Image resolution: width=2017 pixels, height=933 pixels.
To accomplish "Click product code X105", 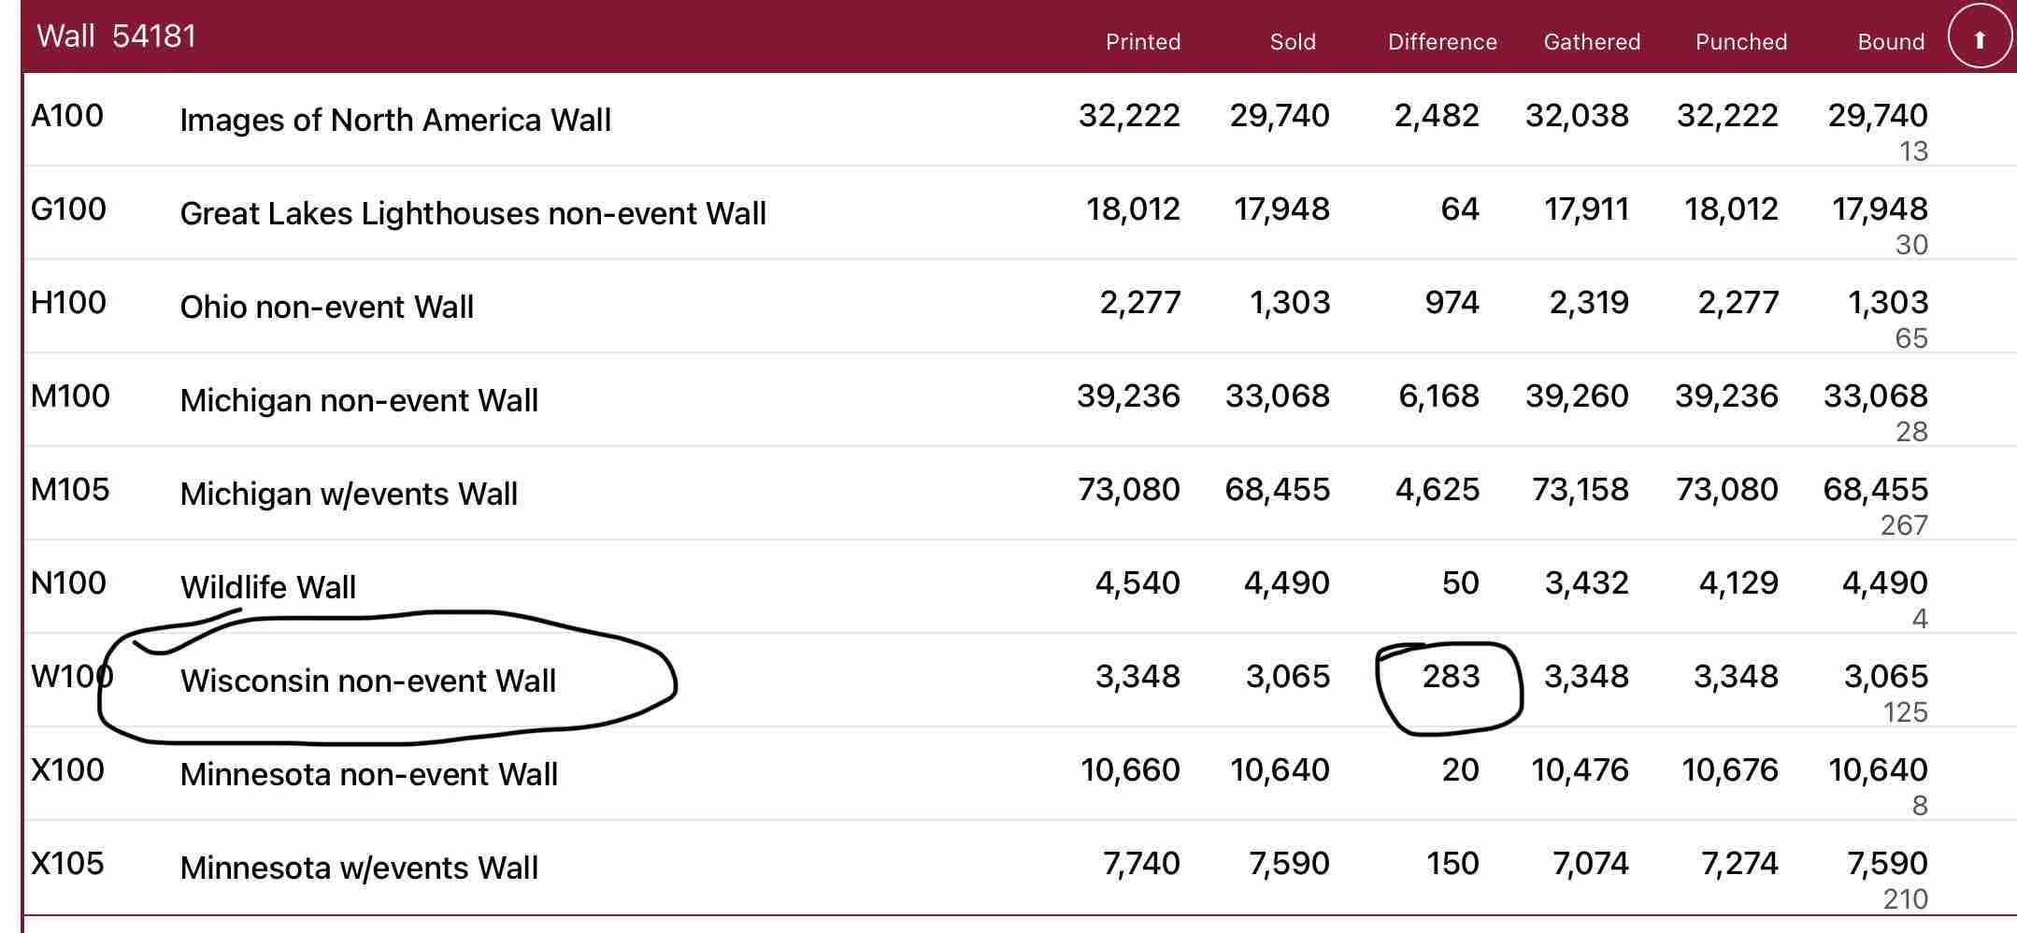I will pyautogui.click(x=67, y=864).
